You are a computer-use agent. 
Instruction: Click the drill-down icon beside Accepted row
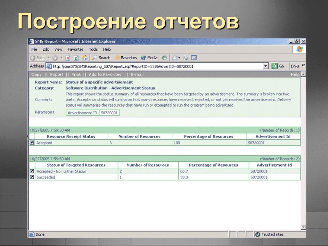32,143
